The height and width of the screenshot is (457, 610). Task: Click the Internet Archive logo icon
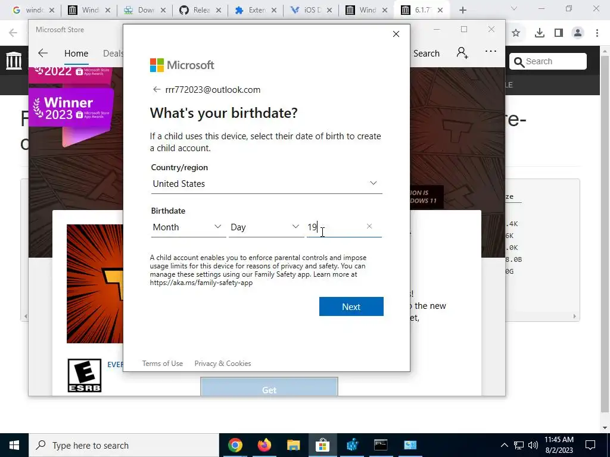pos(14,60)
